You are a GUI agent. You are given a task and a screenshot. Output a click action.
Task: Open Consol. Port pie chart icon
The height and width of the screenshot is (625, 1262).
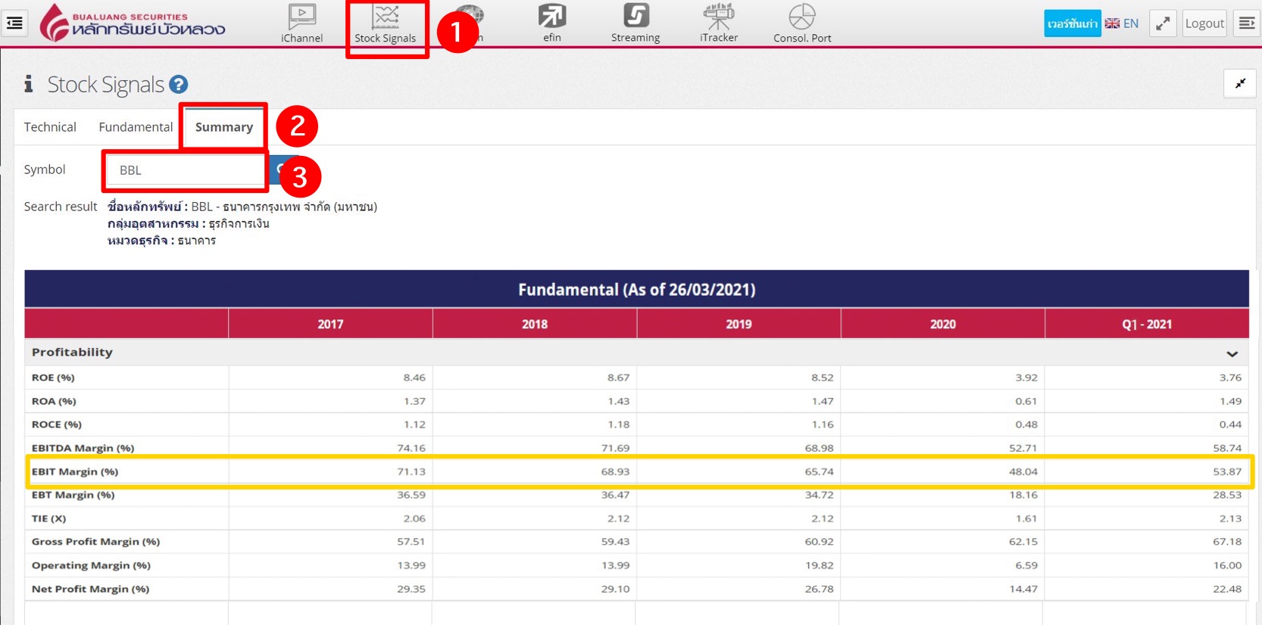point(802,23)
